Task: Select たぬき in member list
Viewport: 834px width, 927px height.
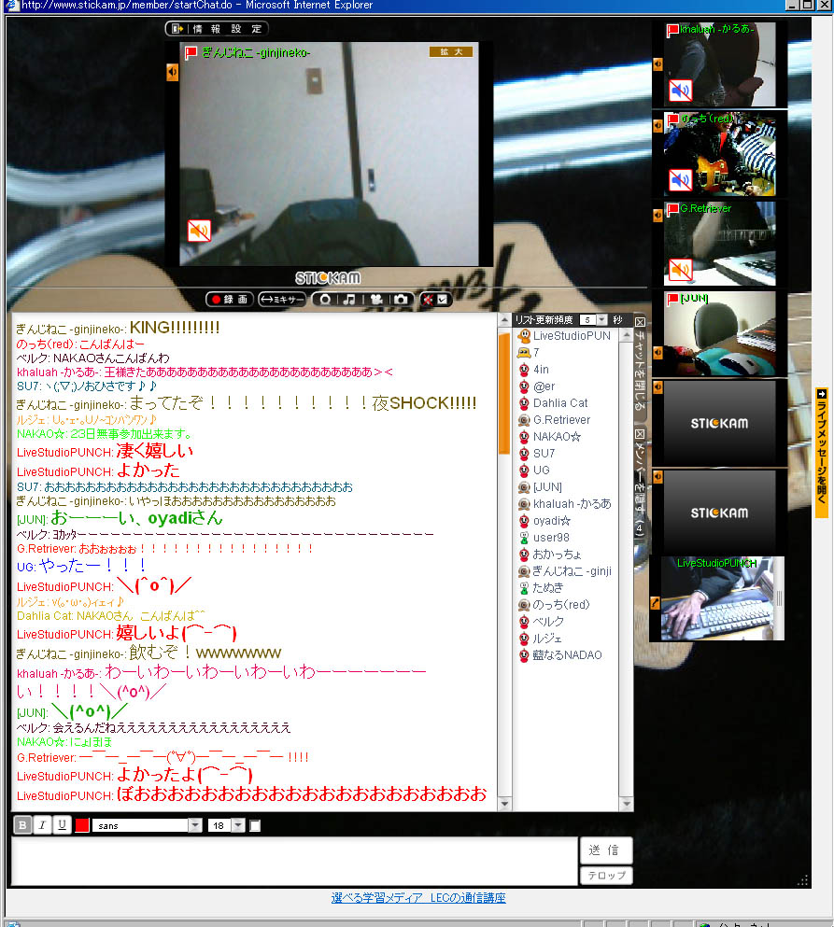Action: pyautogui.click(x=541, y=587)
